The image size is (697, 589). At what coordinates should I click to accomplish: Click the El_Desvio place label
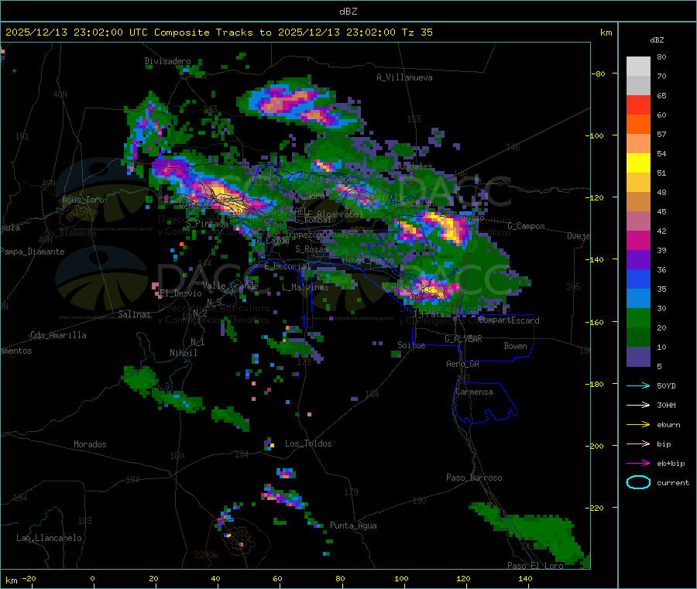[180, 293]
